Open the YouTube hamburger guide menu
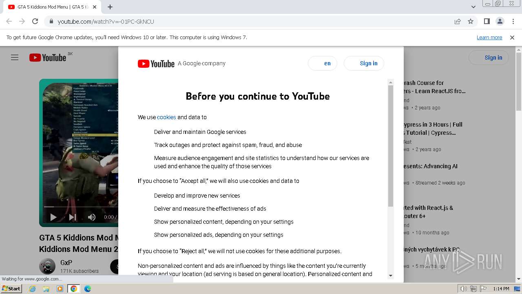Viewport: 522px width, 294px height. [15, 58]
